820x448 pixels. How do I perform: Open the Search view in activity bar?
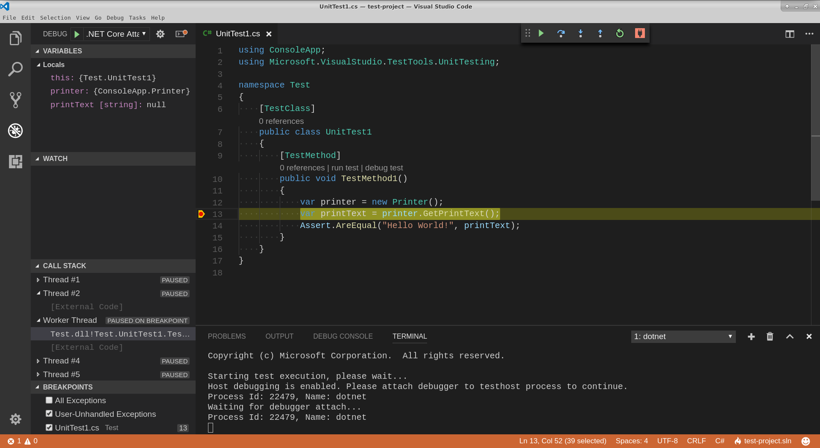click(15, 69)
